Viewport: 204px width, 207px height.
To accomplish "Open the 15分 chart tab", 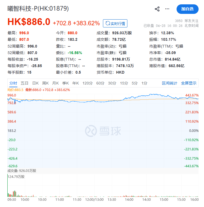I will pos(124,83).
